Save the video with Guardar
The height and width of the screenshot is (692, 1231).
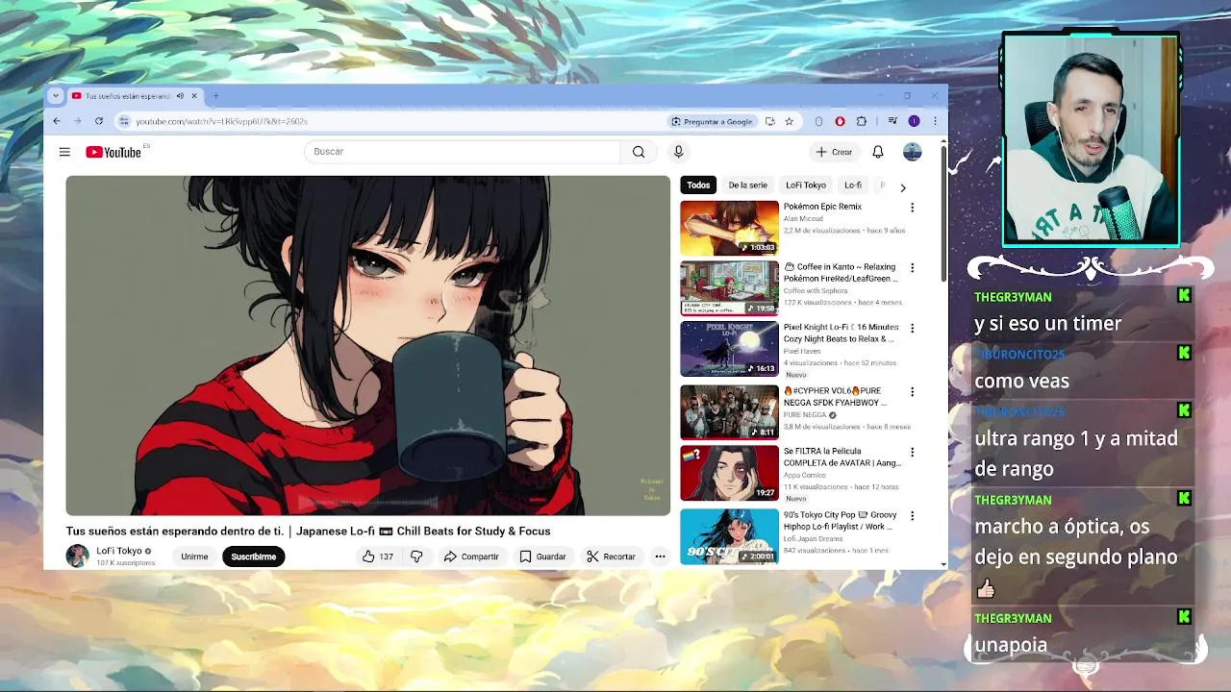coord(542,556)
